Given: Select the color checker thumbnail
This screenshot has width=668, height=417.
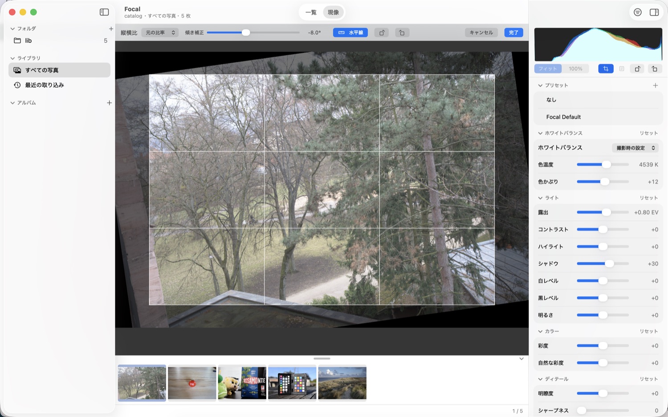Looking at the screenshot, I should 292,383.
